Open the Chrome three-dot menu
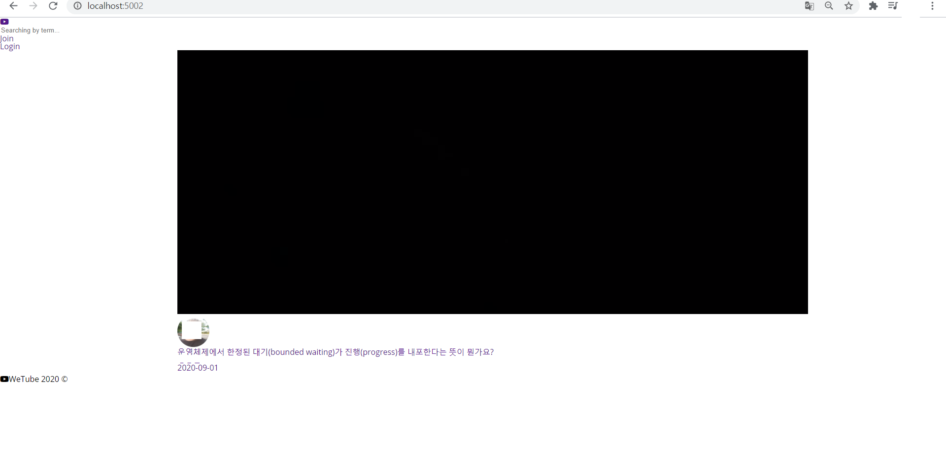The width and height of the screenshot is (946, 473). 932,6
